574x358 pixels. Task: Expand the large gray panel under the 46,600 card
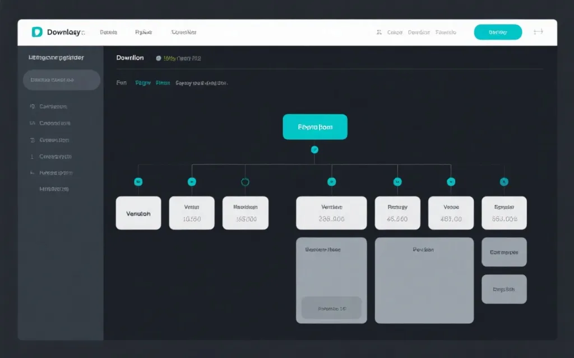pyautogui.click(x=424, y=280)
